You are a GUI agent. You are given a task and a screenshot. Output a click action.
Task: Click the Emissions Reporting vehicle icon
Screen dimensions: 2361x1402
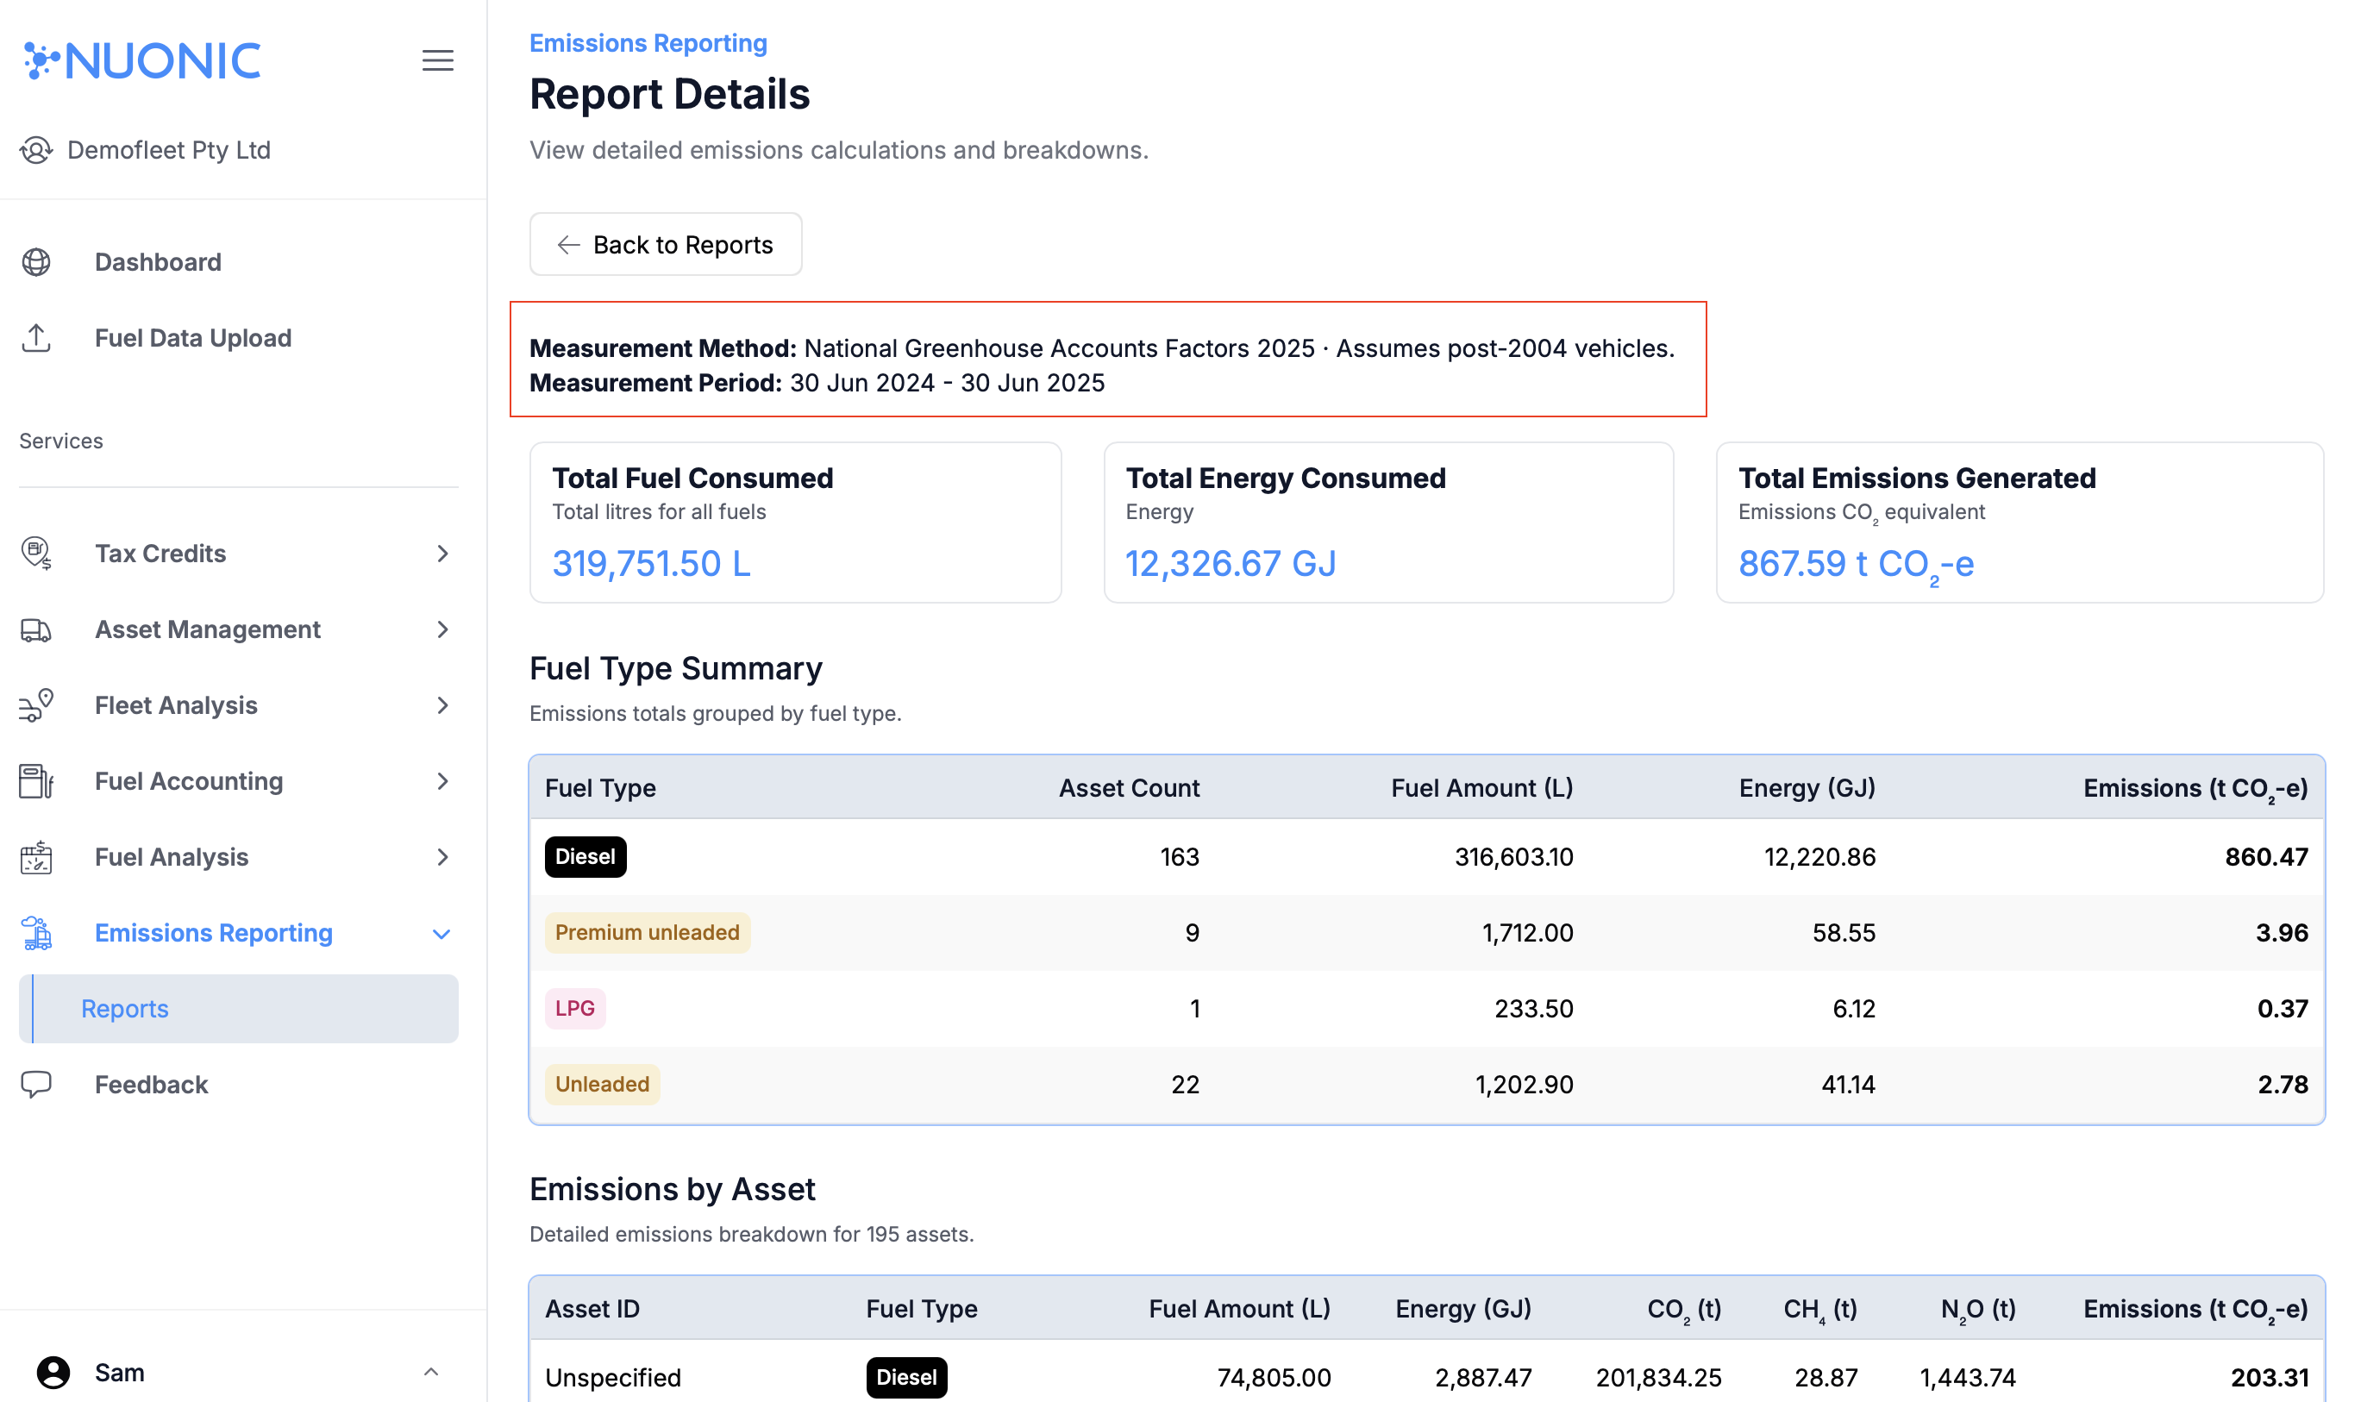36,932
